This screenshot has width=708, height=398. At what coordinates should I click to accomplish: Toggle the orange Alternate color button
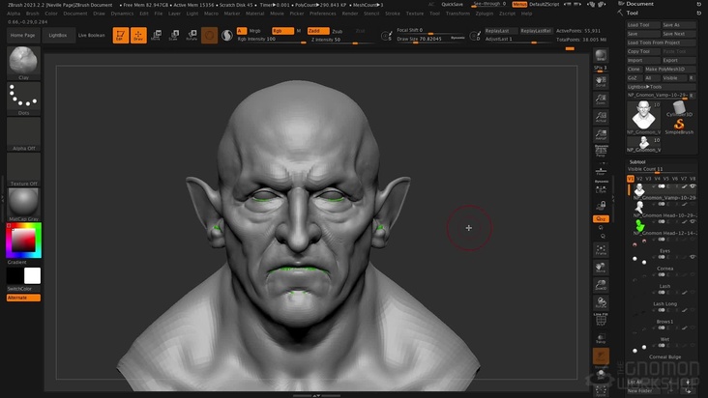coord(23,298)
